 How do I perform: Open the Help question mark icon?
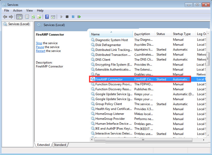pyautogui.click(x=47, y=17)
